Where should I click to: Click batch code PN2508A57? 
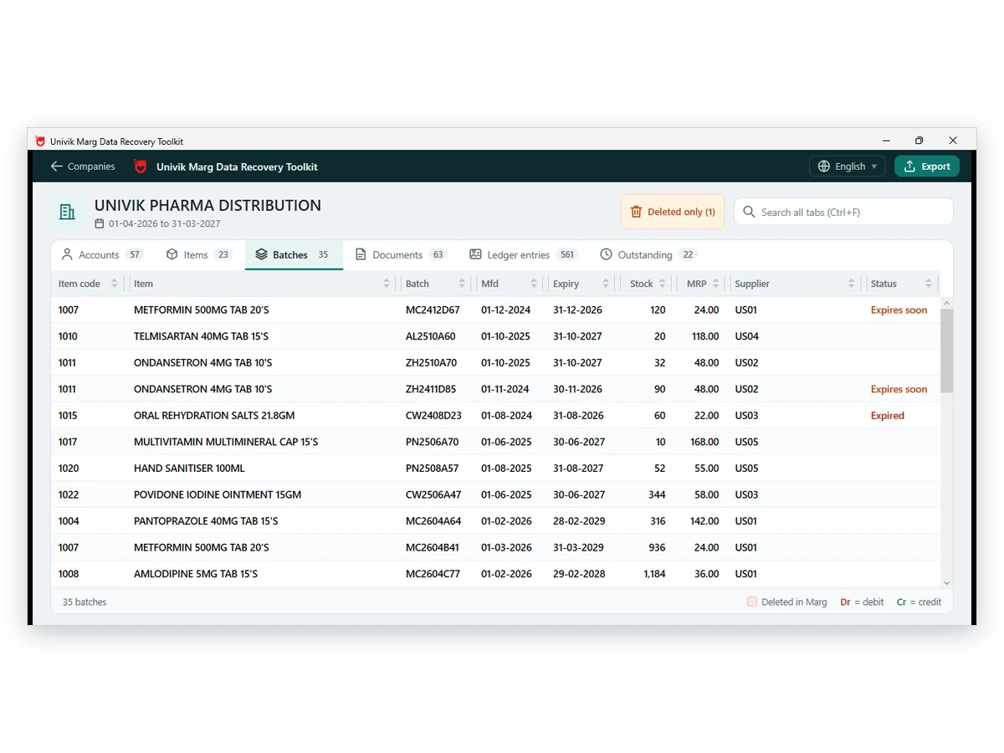[x=432, y=469]
